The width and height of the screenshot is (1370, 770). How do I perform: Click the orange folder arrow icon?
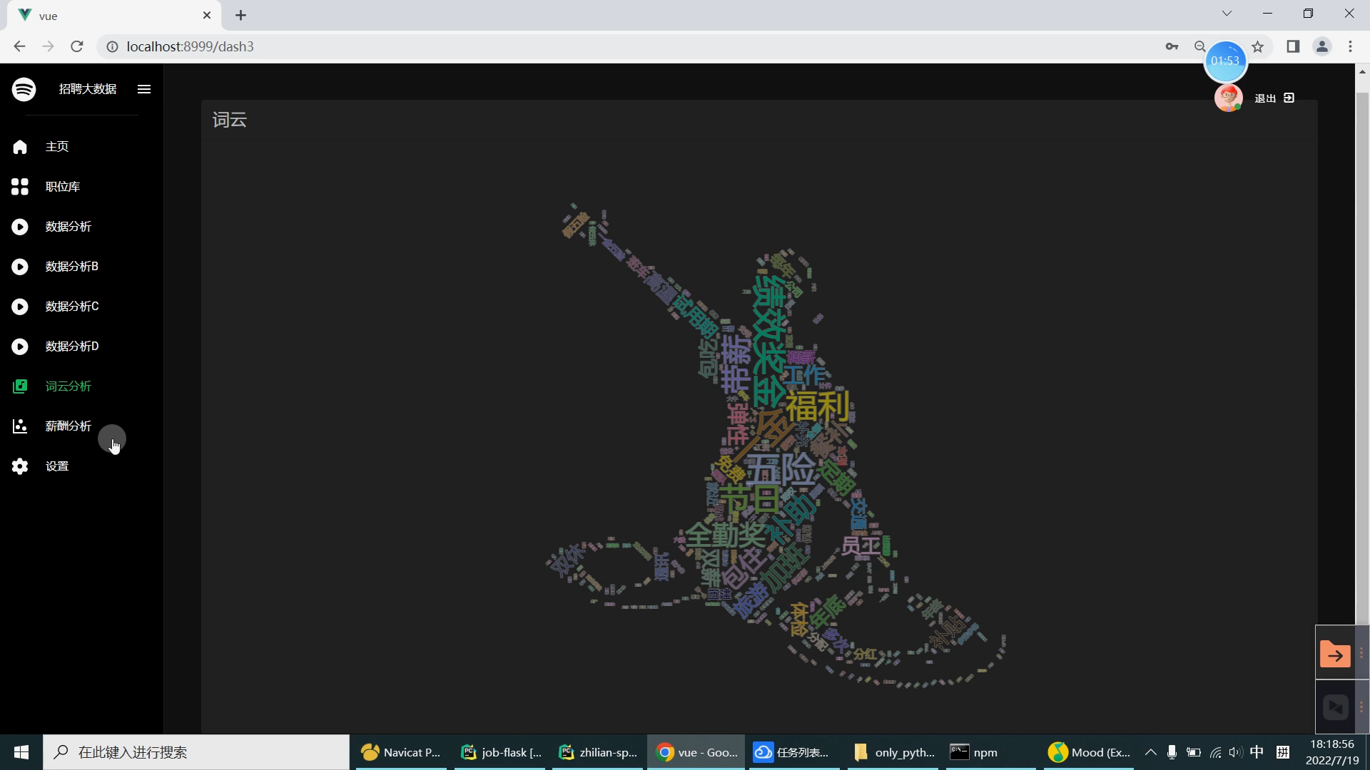pos(1334,654)
